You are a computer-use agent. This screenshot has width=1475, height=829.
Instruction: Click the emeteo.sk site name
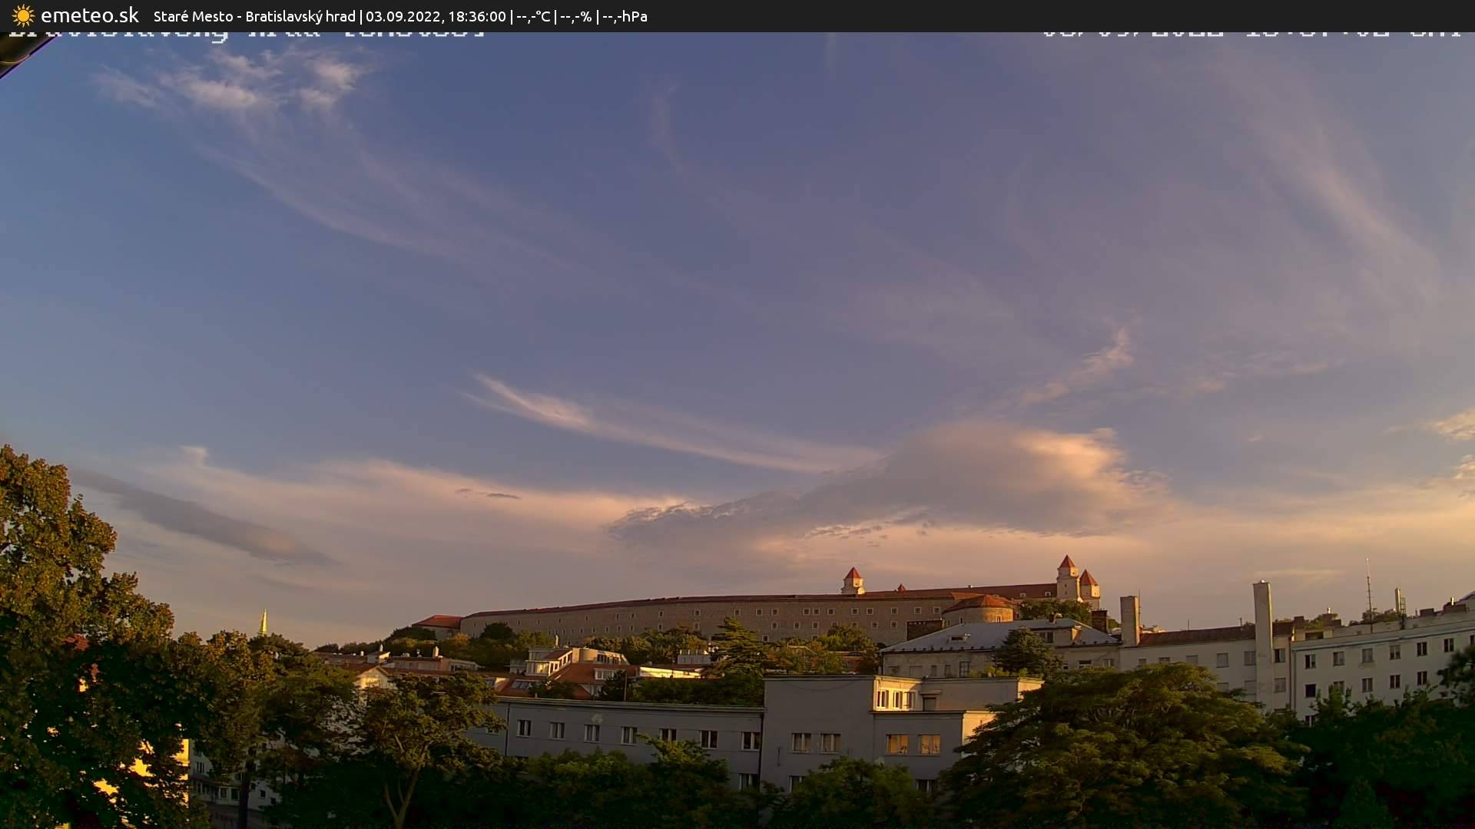click(x=90, y=15)
